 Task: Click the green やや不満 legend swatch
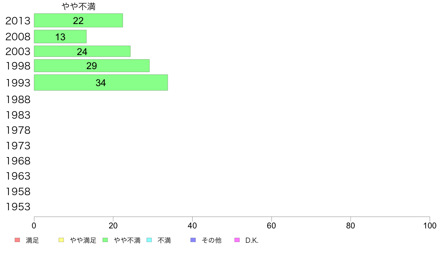click(105, 240)
